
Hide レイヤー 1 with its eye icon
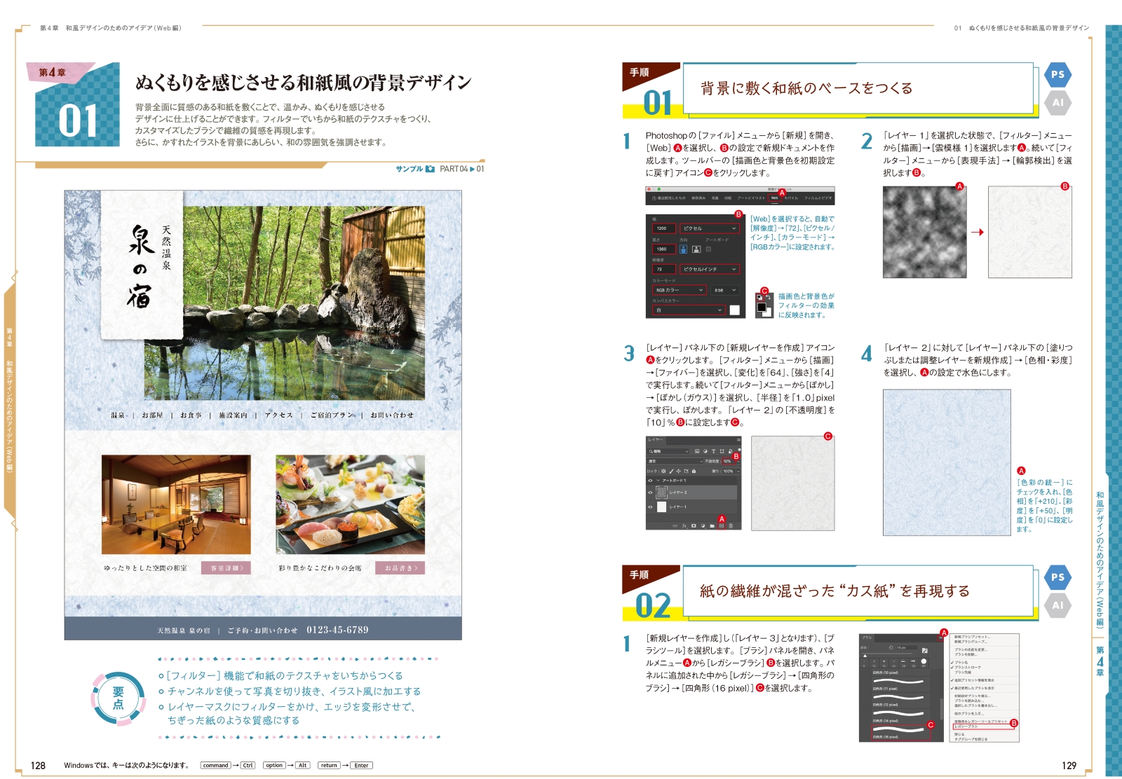(650, 507)
